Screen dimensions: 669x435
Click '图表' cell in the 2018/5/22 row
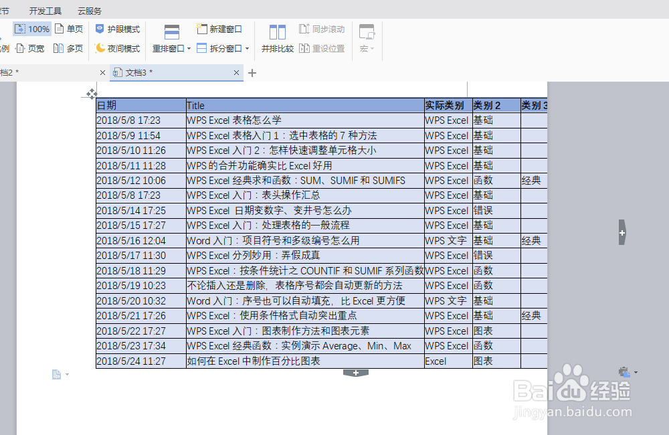[x=496, y=331]
